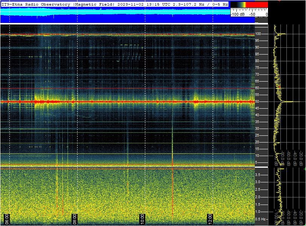Click the 10 Hz frequency axis label
The image size is (306, 226).
pyautogui.click(x=257, y=156)
